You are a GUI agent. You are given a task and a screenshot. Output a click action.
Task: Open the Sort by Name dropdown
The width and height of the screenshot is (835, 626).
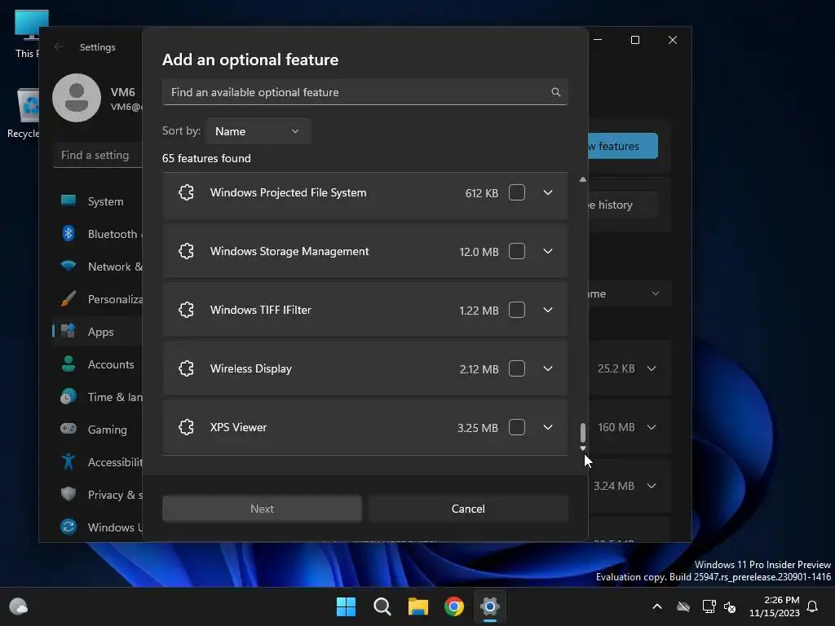pyautogui.click(x=258, y=131)
